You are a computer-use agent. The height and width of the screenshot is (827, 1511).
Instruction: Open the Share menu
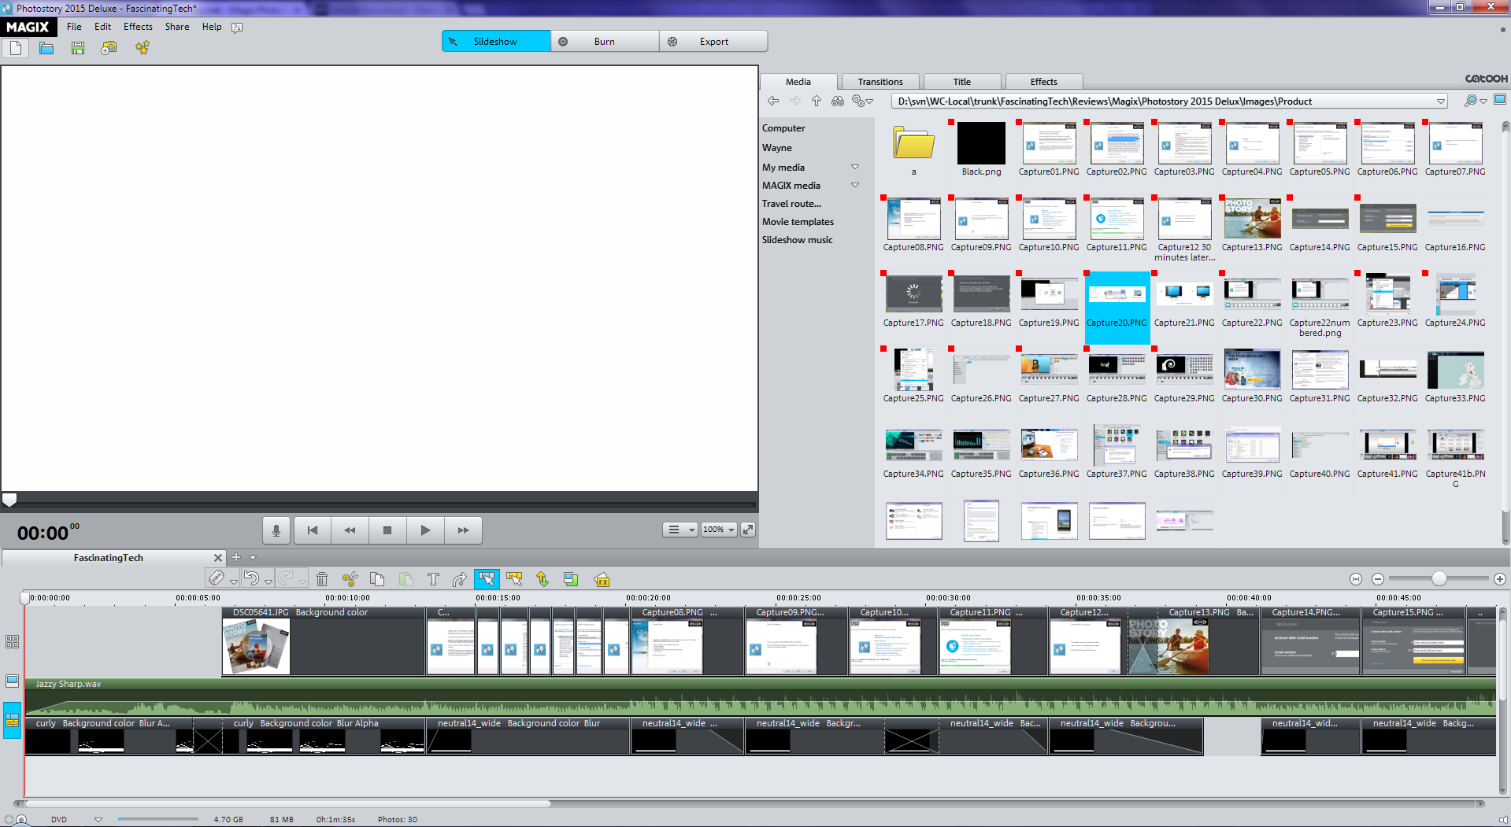click(177, 26)
